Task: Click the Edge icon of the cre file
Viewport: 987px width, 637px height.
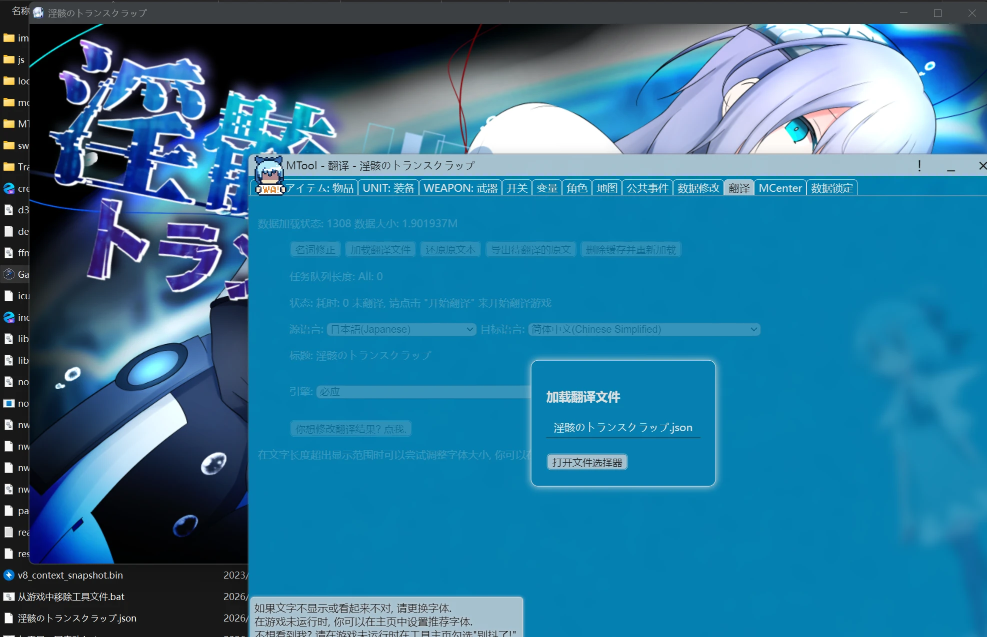Action: pos(8,188)
